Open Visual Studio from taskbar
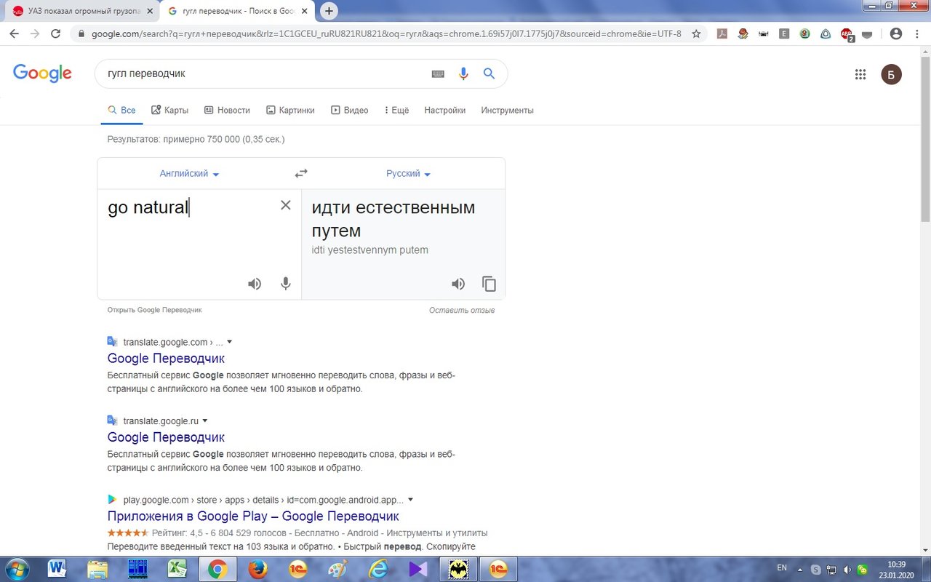 point(417,570)
